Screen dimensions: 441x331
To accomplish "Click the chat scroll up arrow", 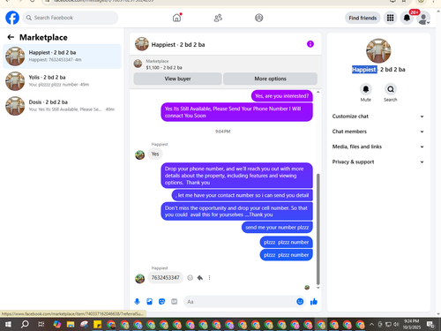I will coord(318,92).
